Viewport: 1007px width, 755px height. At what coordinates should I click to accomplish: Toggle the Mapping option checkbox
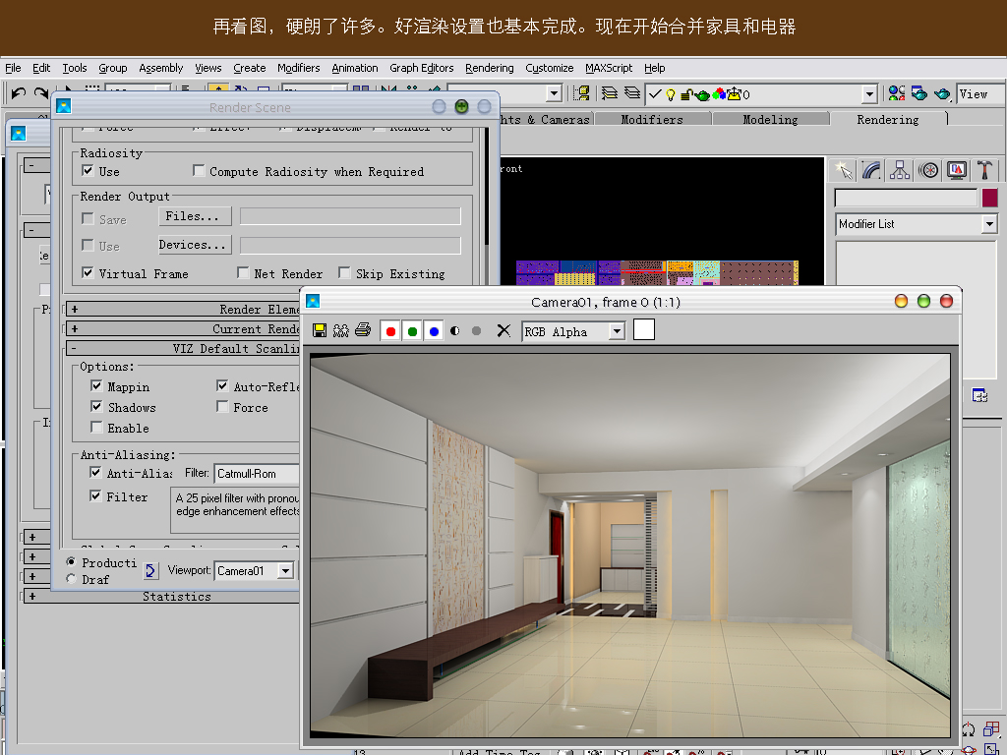point(96,385)
